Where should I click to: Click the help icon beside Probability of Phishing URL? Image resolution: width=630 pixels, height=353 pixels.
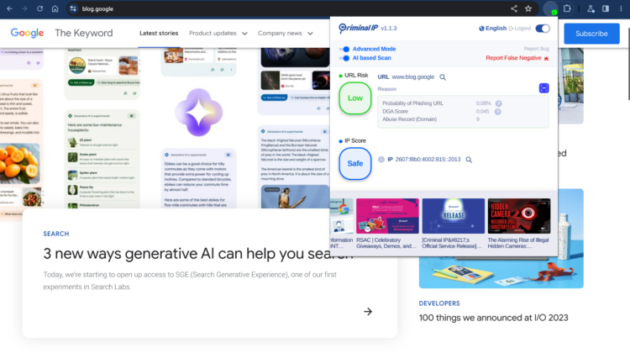pos(498,103)
